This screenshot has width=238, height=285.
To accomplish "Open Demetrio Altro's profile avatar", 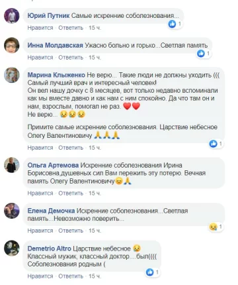I will coord(12,249).
